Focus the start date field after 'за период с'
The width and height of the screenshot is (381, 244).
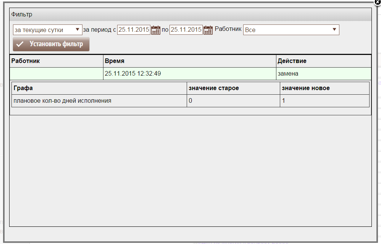(134, 30)
